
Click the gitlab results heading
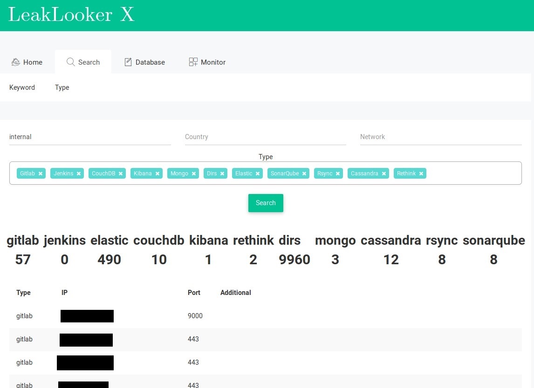pyautogui.click(x=23, y=241)
